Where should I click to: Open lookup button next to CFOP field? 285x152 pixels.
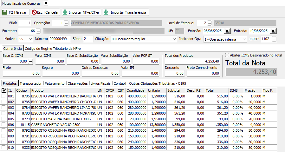tap(274, 39)
